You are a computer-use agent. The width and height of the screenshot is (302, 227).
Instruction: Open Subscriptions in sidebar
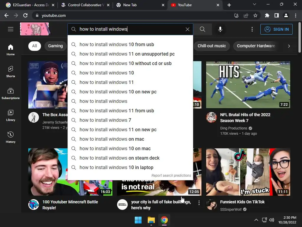click(11, 94)
